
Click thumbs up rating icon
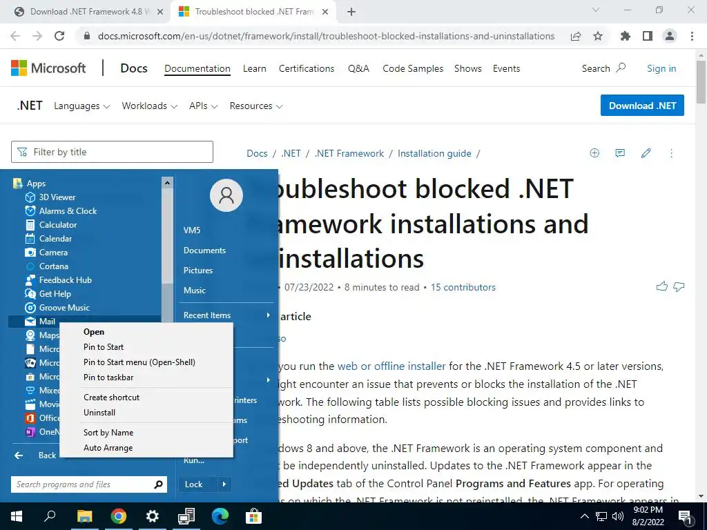click(662, 286)
